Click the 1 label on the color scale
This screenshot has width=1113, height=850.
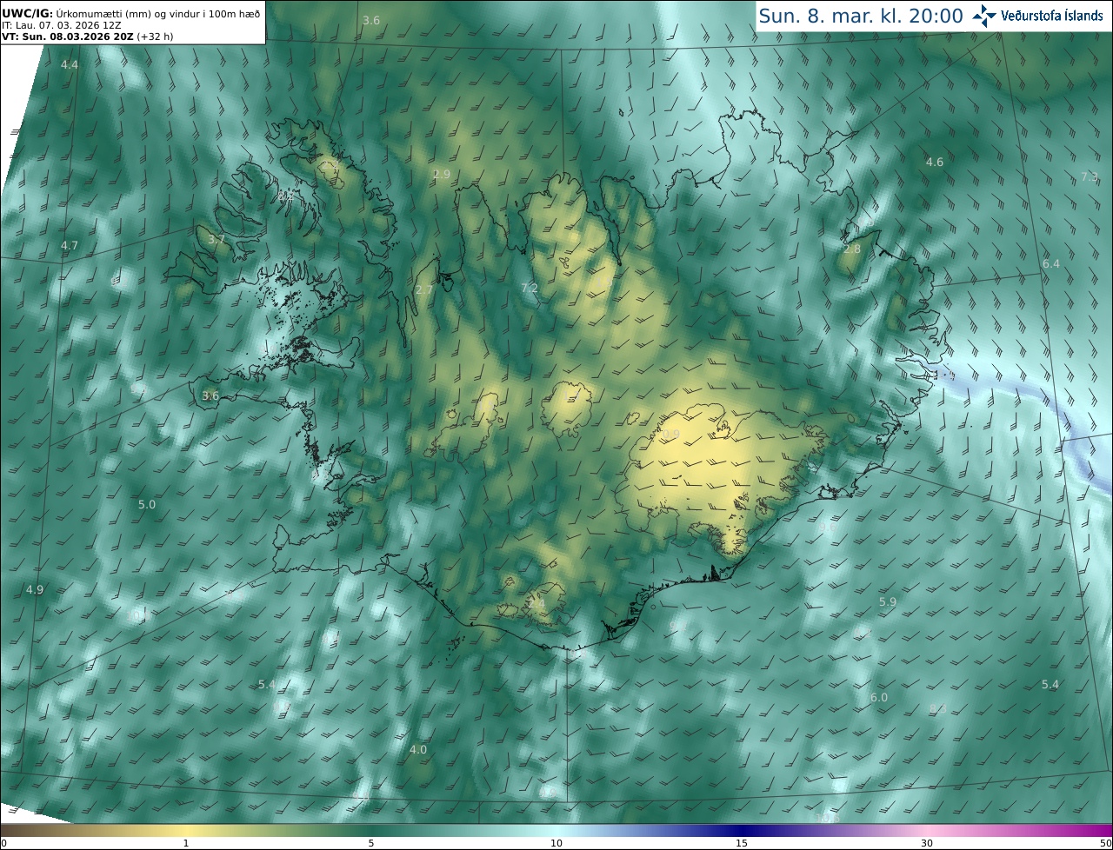coord(185,843)
